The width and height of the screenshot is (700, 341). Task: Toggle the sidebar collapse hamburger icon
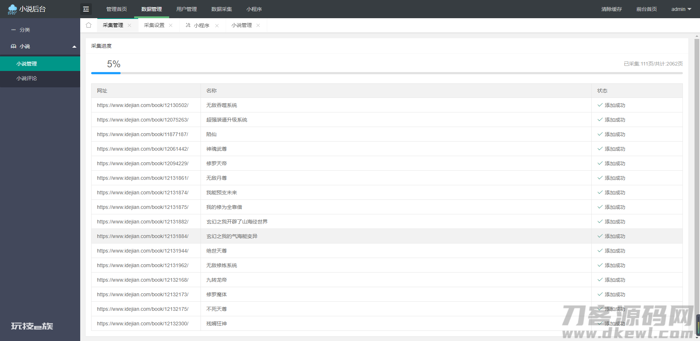coord(86,9)
